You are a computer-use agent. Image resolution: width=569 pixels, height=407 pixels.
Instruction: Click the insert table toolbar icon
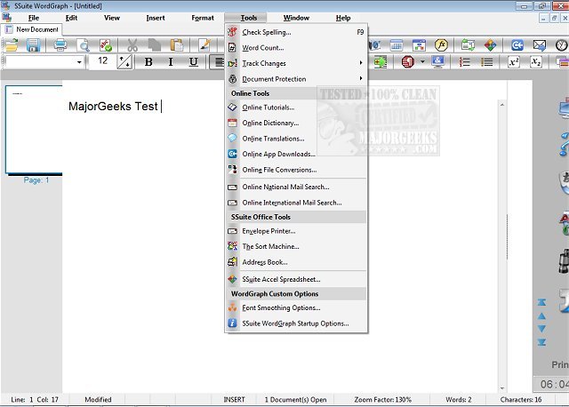coord(397,45)
